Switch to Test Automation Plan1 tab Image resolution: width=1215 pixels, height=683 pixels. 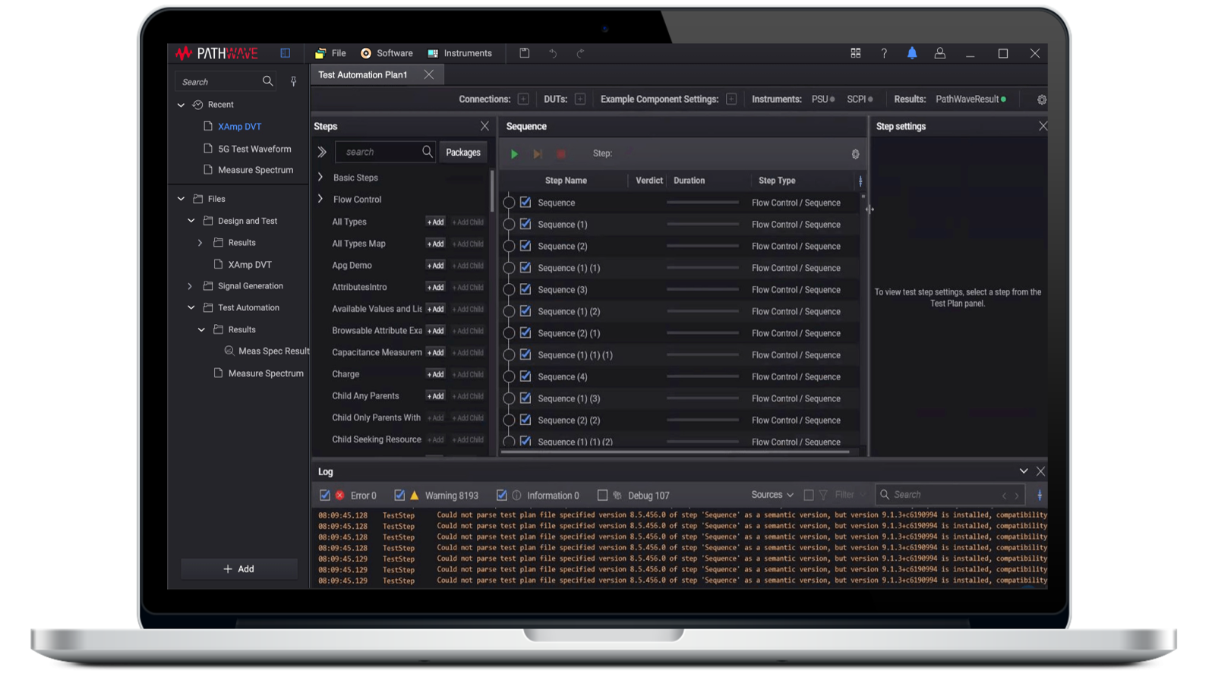point(363,74)
